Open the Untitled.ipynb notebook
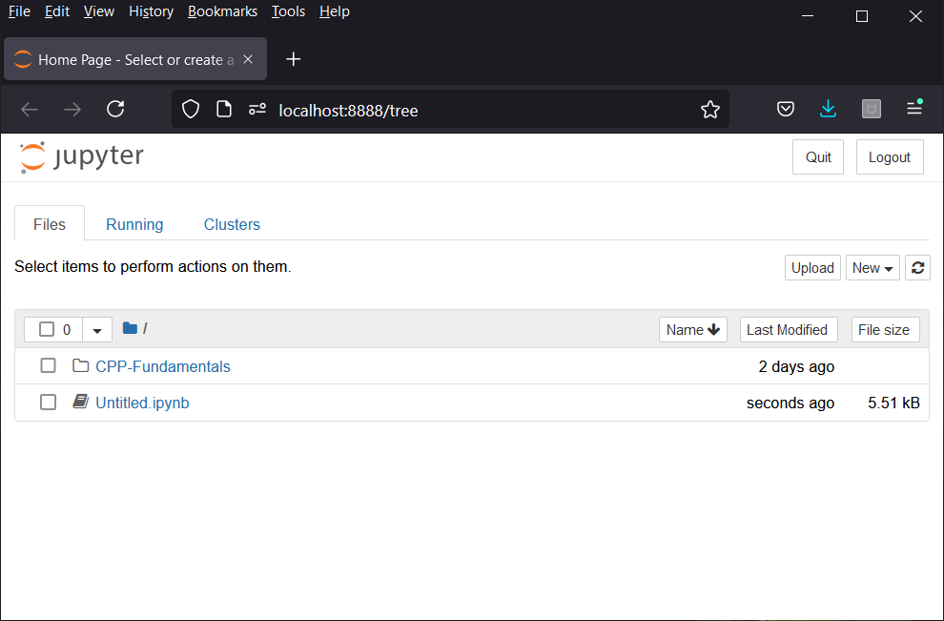Image resolution: width=944 pixels, height=621 pixels. click(x=142, y=403)
